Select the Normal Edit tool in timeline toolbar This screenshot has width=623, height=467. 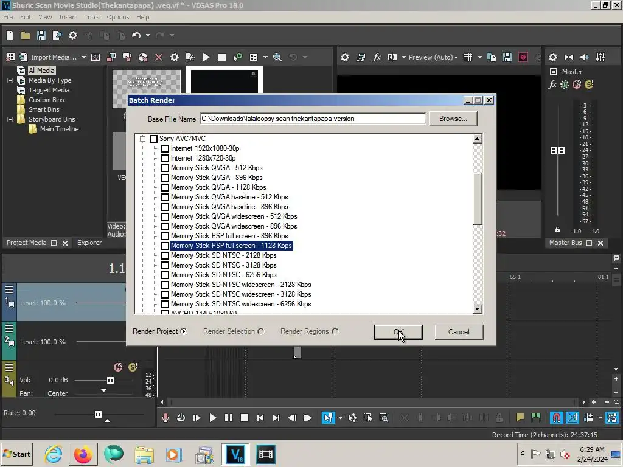coord(328,418)
